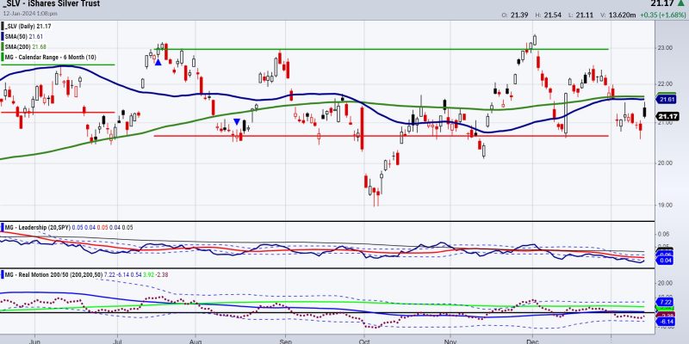Click the green up-arrow beside the top price
This screenshot has width=689, height=344.
(681, 3)
